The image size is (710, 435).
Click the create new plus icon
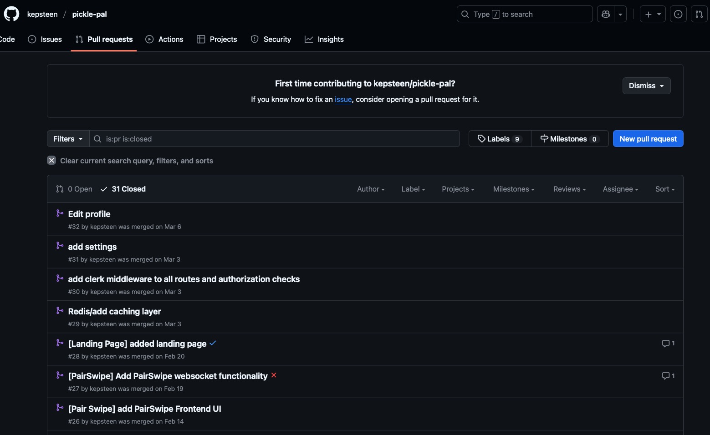point(648,14)
